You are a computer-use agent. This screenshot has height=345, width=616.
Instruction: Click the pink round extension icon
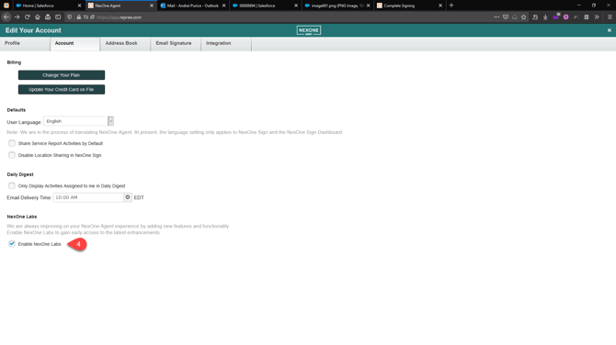click(x=565, y=17)
